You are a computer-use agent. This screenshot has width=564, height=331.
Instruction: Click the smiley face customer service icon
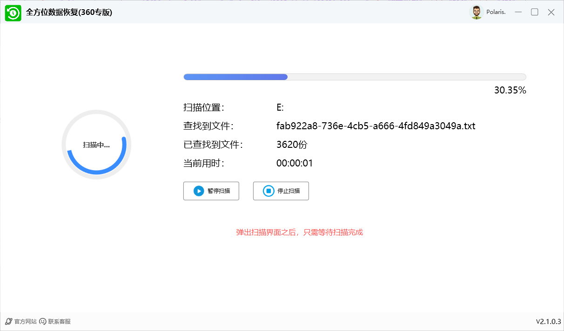(42, 321)
